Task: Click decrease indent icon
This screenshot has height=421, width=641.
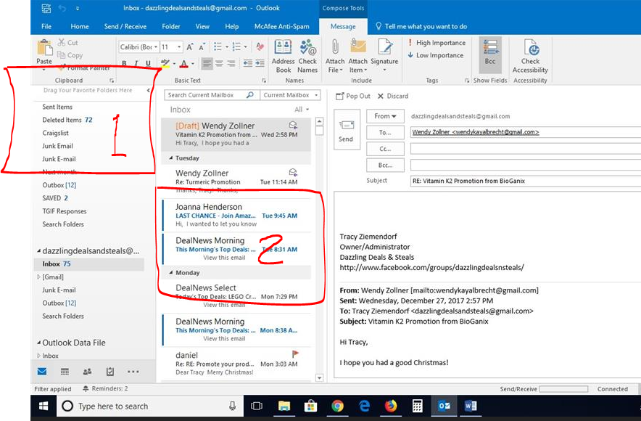Action: click(248, 63)
